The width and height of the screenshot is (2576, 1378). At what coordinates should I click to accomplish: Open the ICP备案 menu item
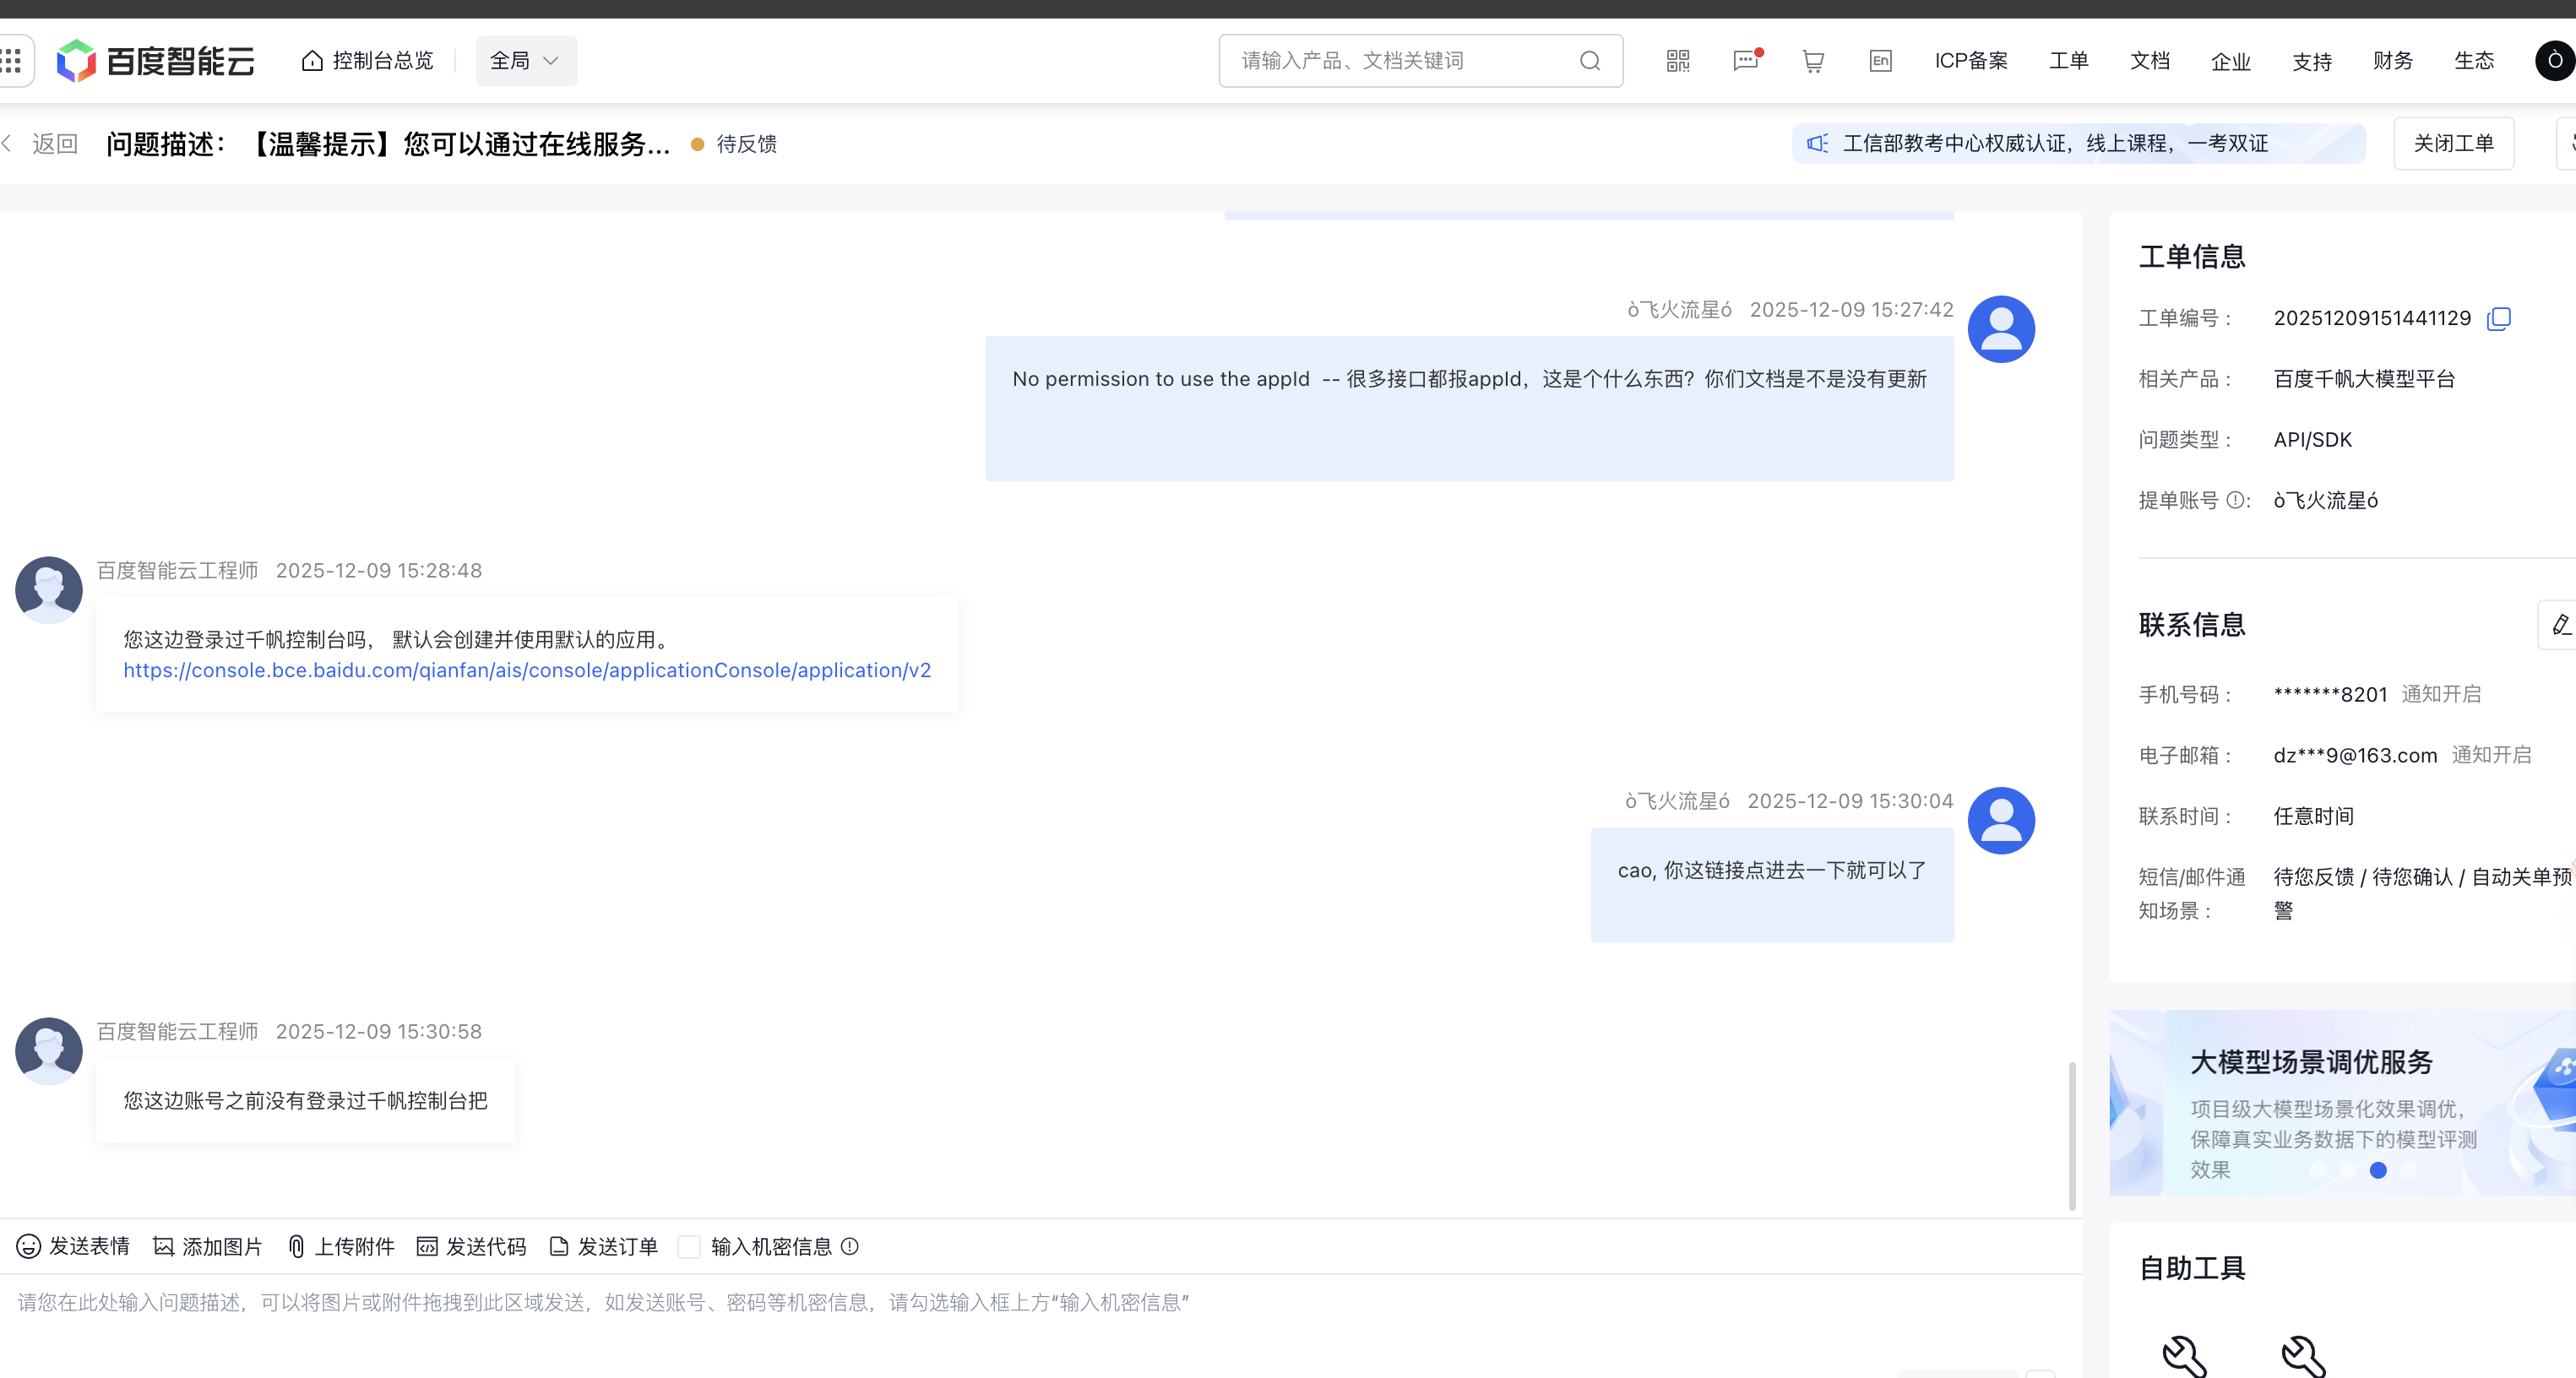coord(1971,61)
